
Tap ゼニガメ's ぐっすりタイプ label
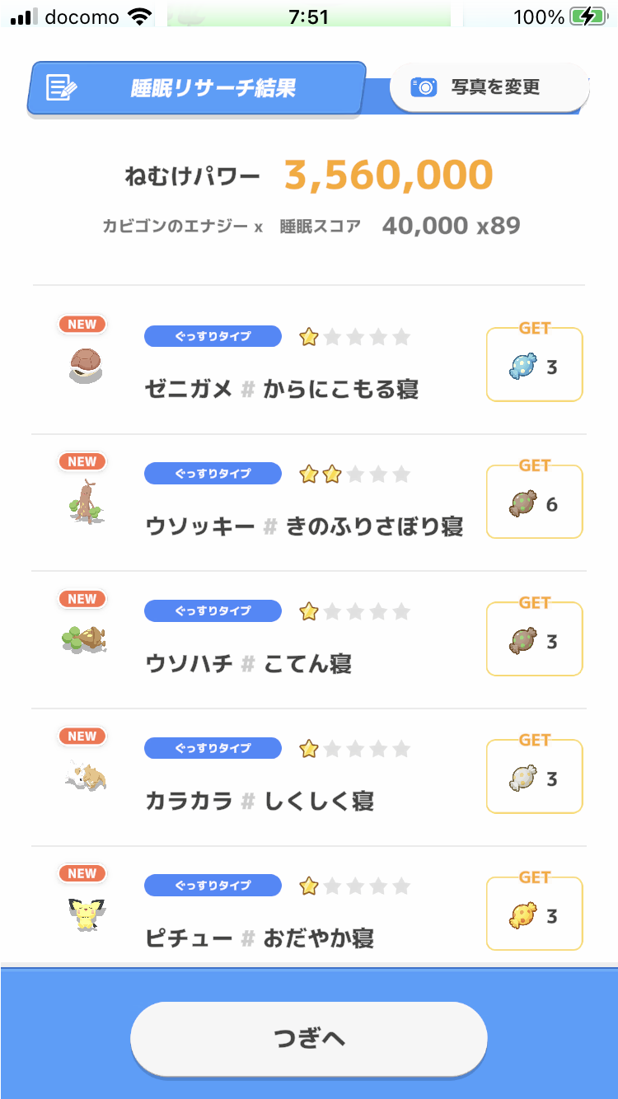coord(213,336)
